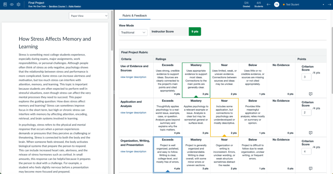This screenshot has height=174, width=333.
Task: Click the 'Ratings' column header
Action: click(x=161, y=59)
